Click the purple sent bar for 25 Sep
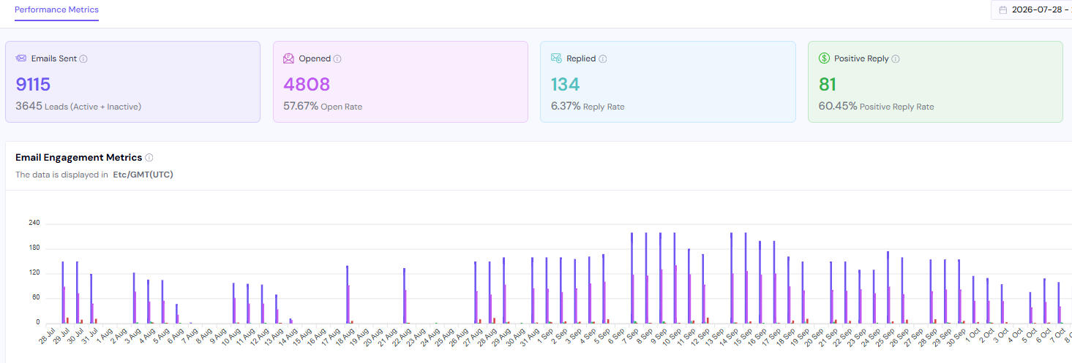Image resolution: width=1072 pixels, height=363 pixels. [x=888, y=287]
